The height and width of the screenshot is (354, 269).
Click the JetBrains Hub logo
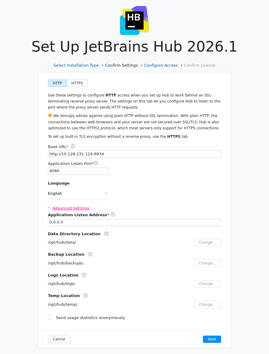pos(134,21)
